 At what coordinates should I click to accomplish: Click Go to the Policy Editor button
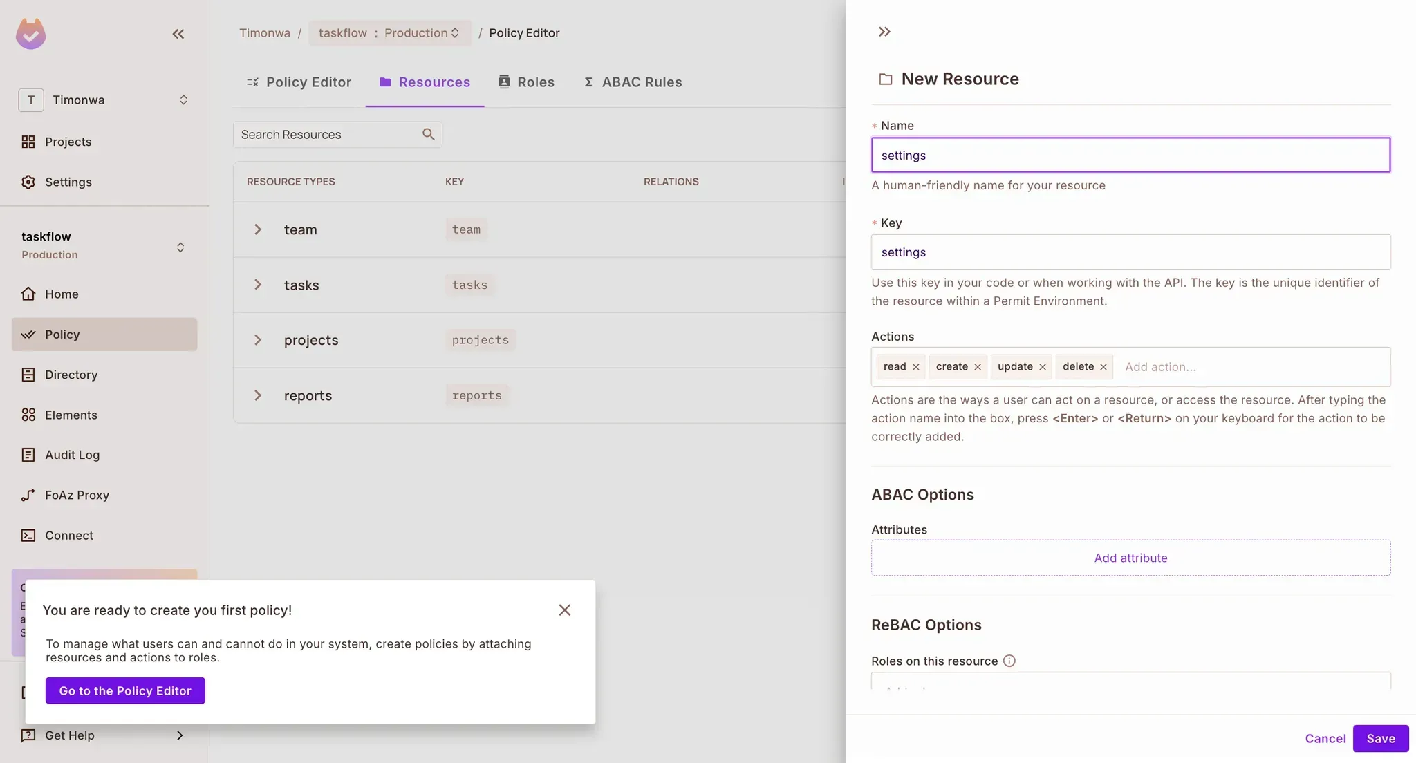[125, 690]
